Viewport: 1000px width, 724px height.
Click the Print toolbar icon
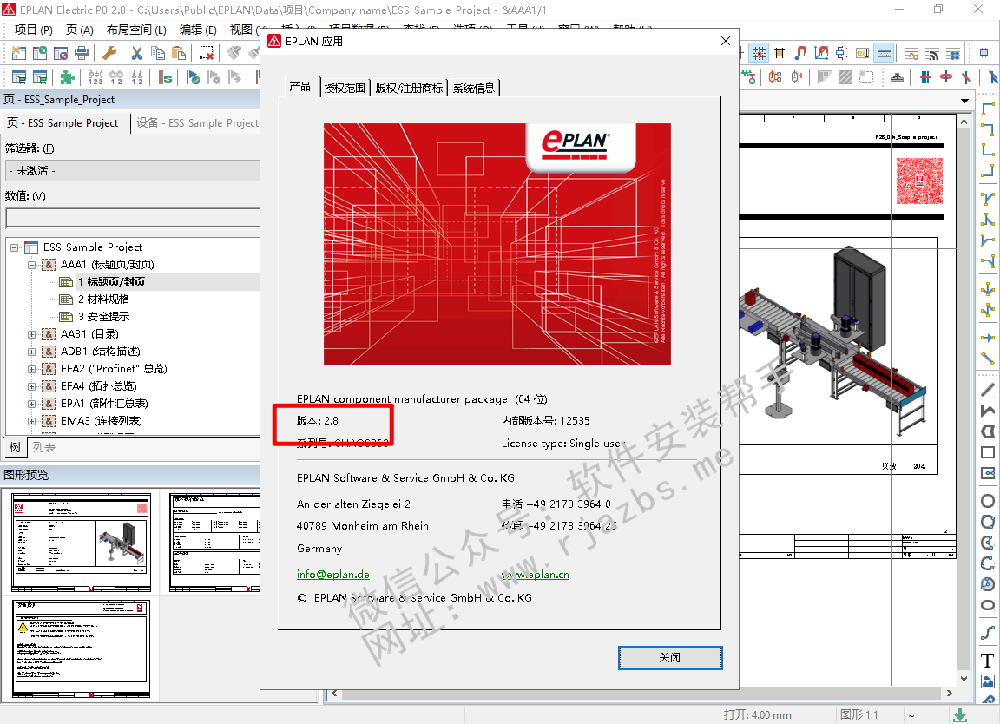pos(82,53)
